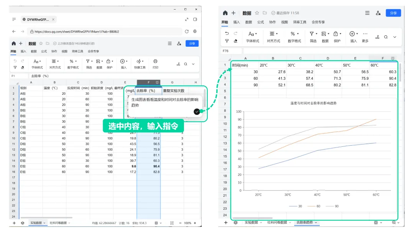Switch to 公式 tab in left window
Screen dimensions: 414x233
tap(44, 51)
